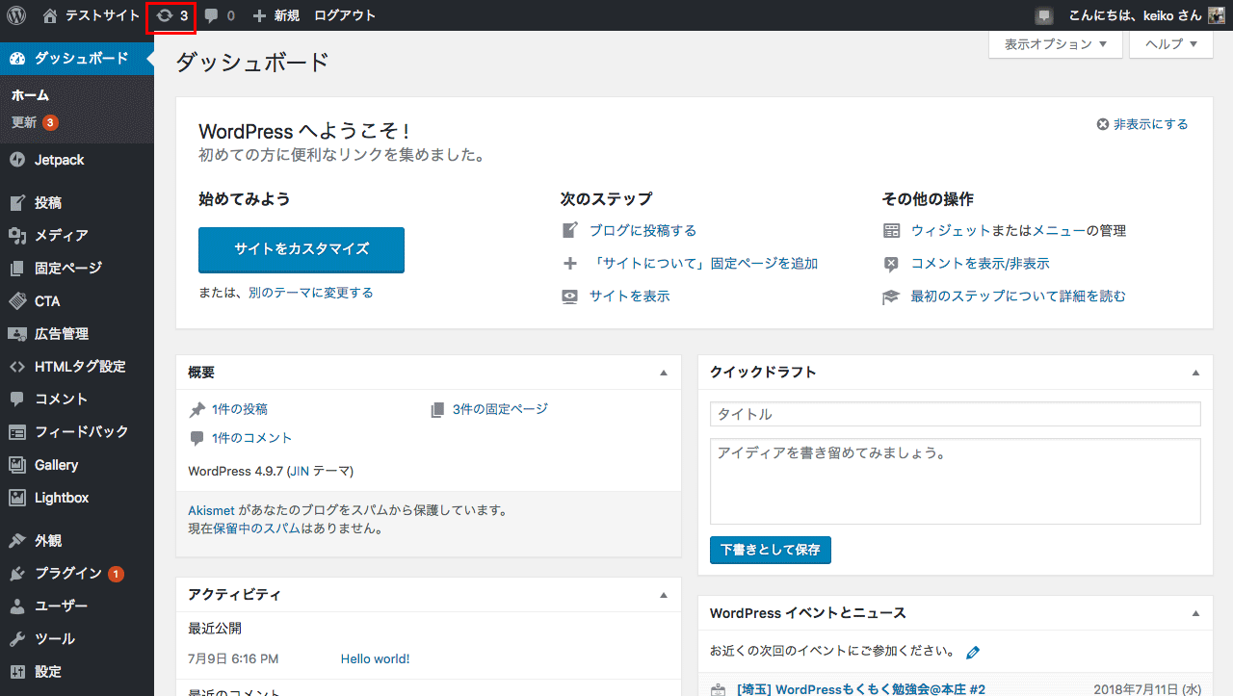Click サイトをカスタマイズ button

coord(302,249)
